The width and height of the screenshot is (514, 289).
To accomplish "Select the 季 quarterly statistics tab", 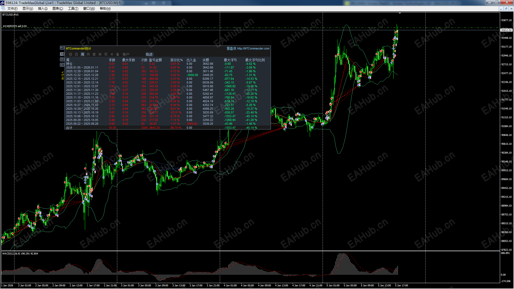I will [94, 54].
